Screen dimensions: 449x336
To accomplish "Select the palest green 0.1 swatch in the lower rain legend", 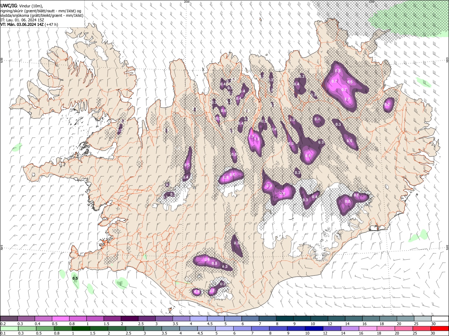I will pyautogui.click(x=9, y=328).
